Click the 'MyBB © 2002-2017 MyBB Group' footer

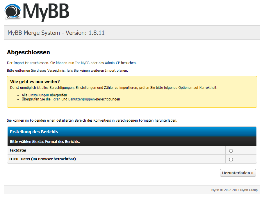click(234, 190)
